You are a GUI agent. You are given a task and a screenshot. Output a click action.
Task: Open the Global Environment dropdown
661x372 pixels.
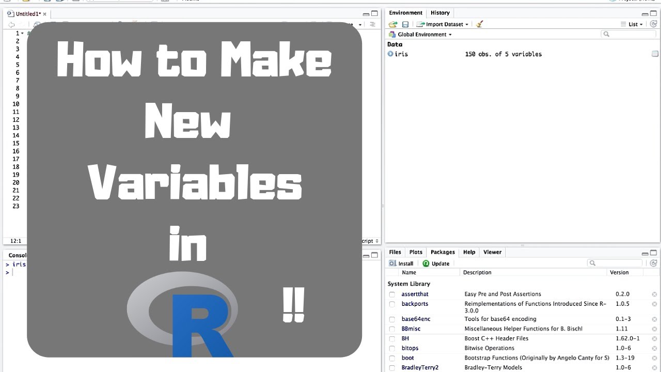point(420,35)
